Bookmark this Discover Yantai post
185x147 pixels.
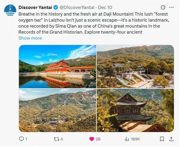click(x=162, y=139)
